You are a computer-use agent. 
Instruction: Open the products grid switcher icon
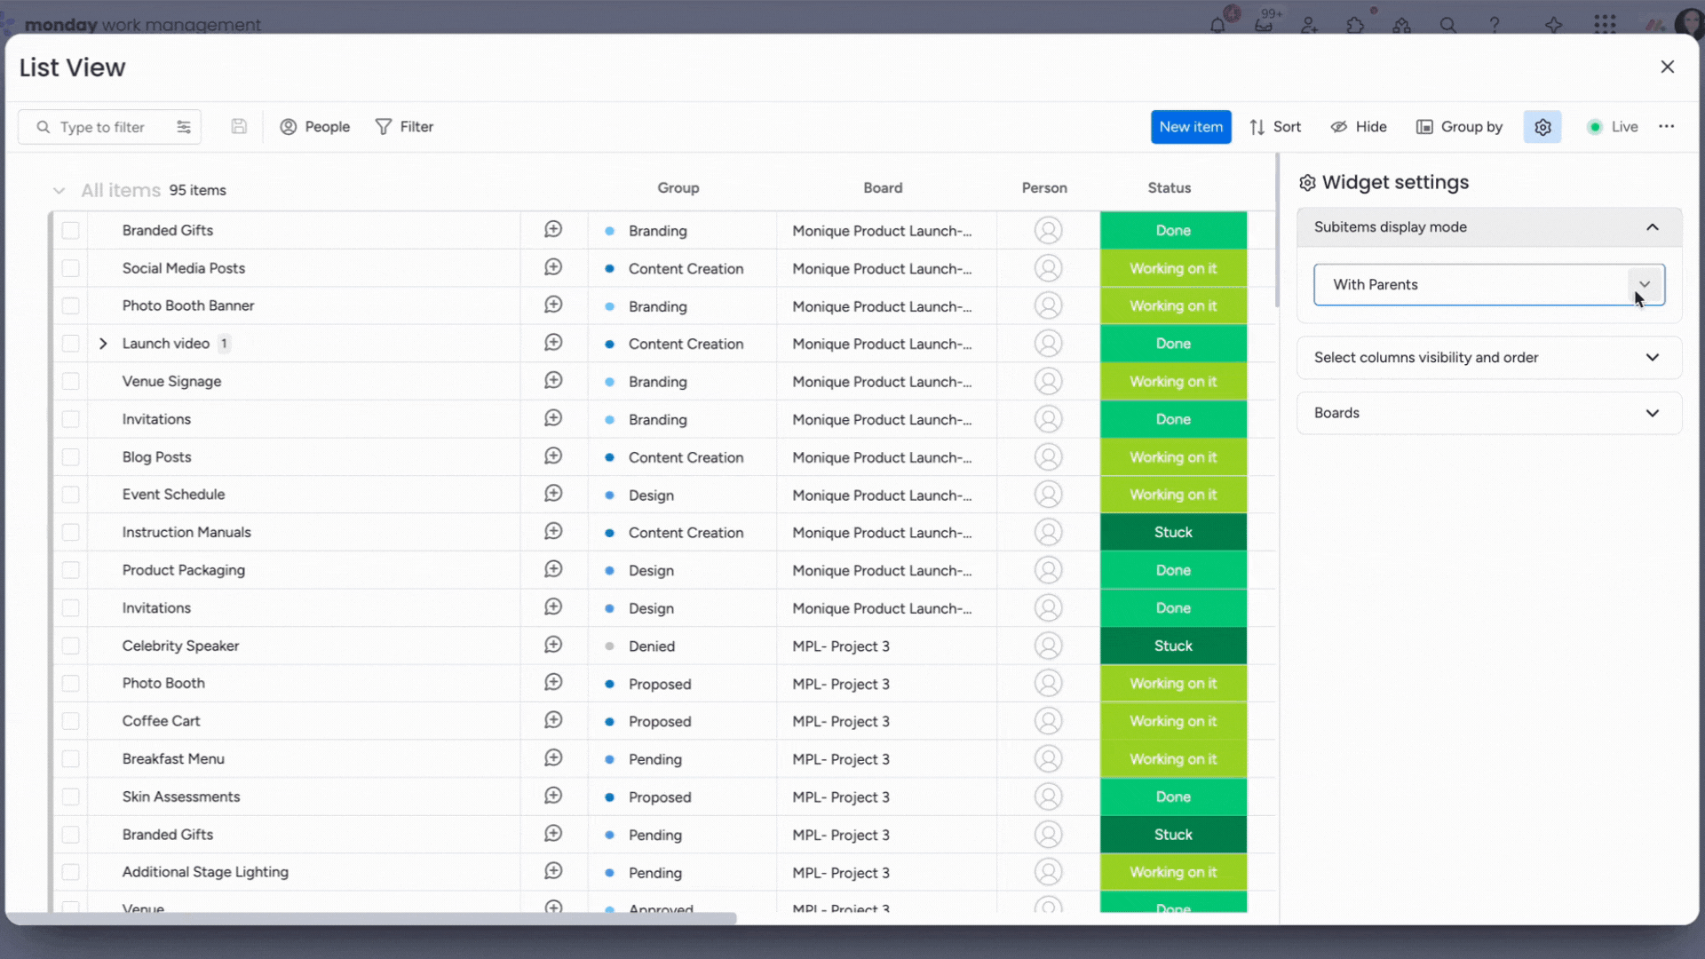point(1605,25)
